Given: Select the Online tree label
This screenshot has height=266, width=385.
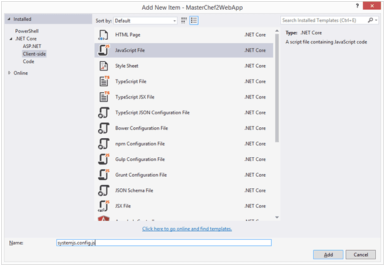Looking at the screenshot, I should pos(21,73).
